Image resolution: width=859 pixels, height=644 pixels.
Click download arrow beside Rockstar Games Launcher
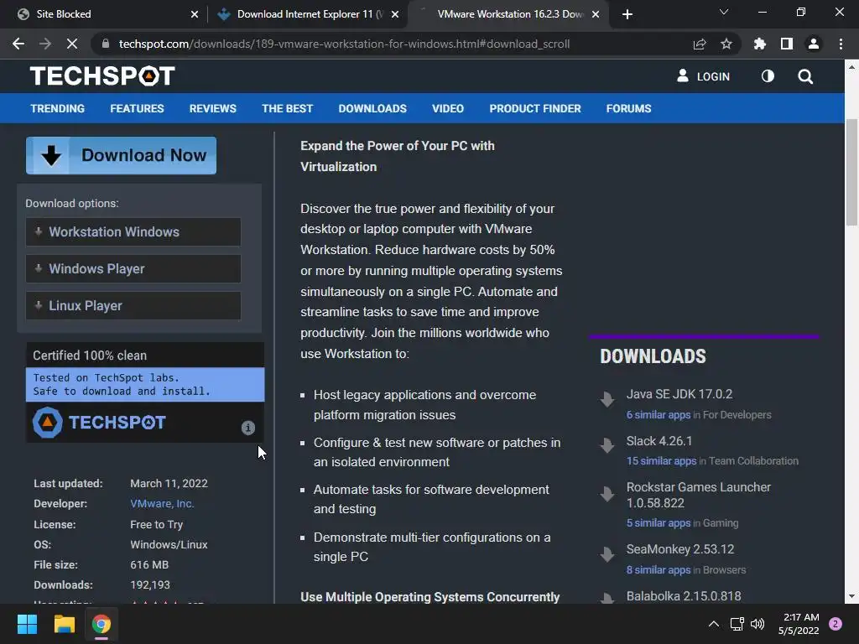point(607,493)
